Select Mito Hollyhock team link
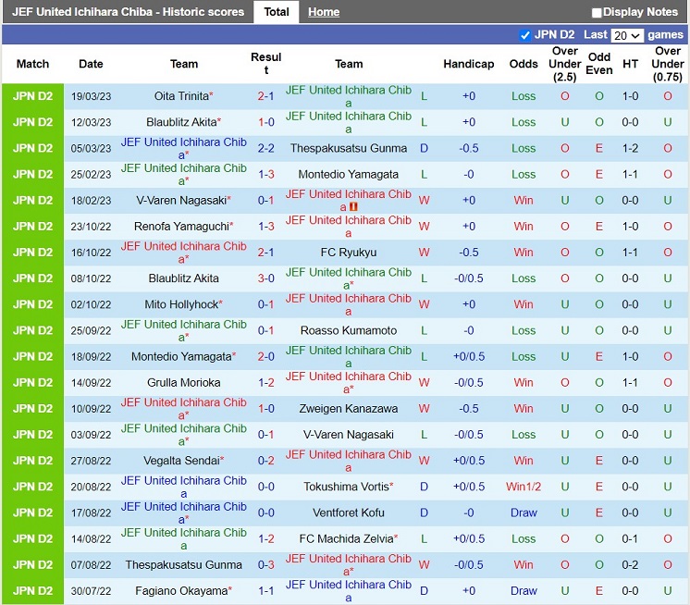This screenshot has height=605, width=690. coord(181,304)
